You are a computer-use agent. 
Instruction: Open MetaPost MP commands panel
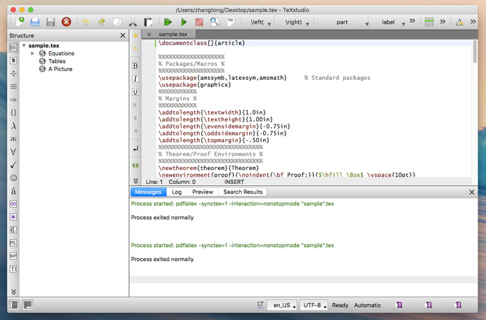click(x=13, y=256)
